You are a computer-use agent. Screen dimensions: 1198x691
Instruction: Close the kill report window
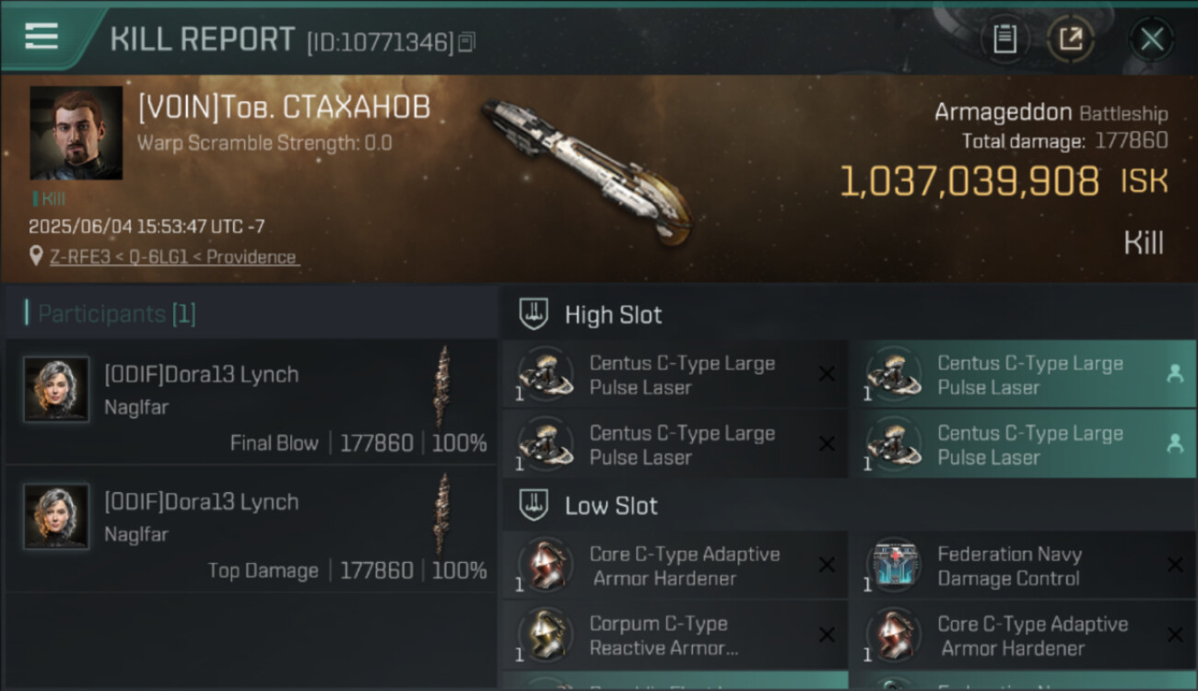click(1151, 40)
